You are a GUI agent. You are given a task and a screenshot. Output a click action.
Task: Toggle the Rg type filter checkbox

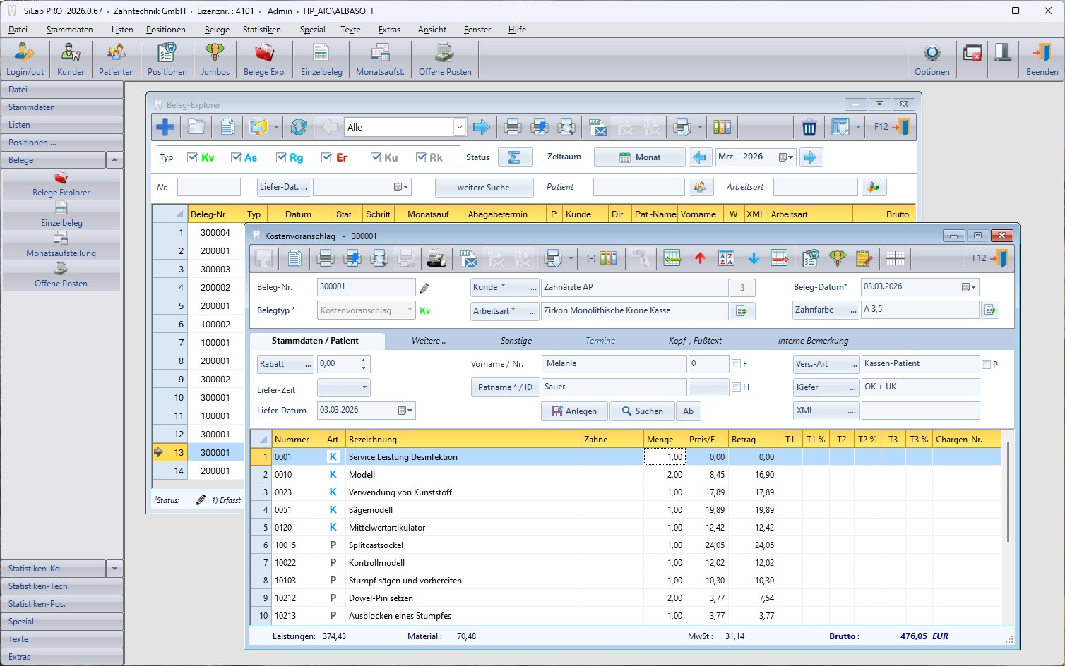click(x=281, y=157)
